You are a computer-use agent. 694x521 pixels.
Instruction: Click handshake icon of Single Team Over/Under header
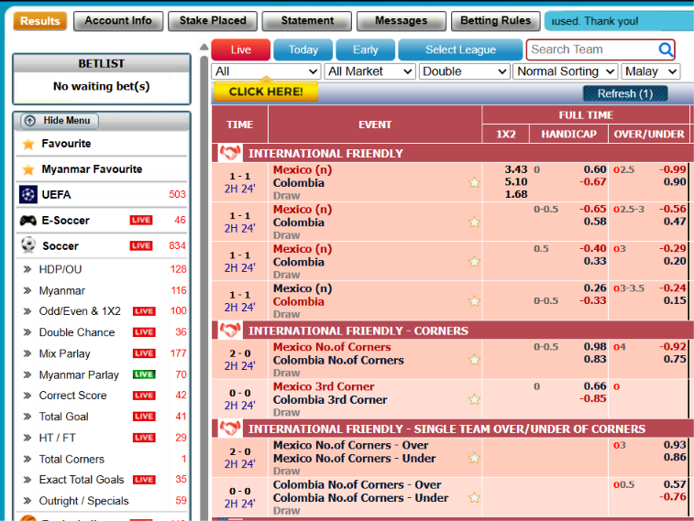(230, 429)
